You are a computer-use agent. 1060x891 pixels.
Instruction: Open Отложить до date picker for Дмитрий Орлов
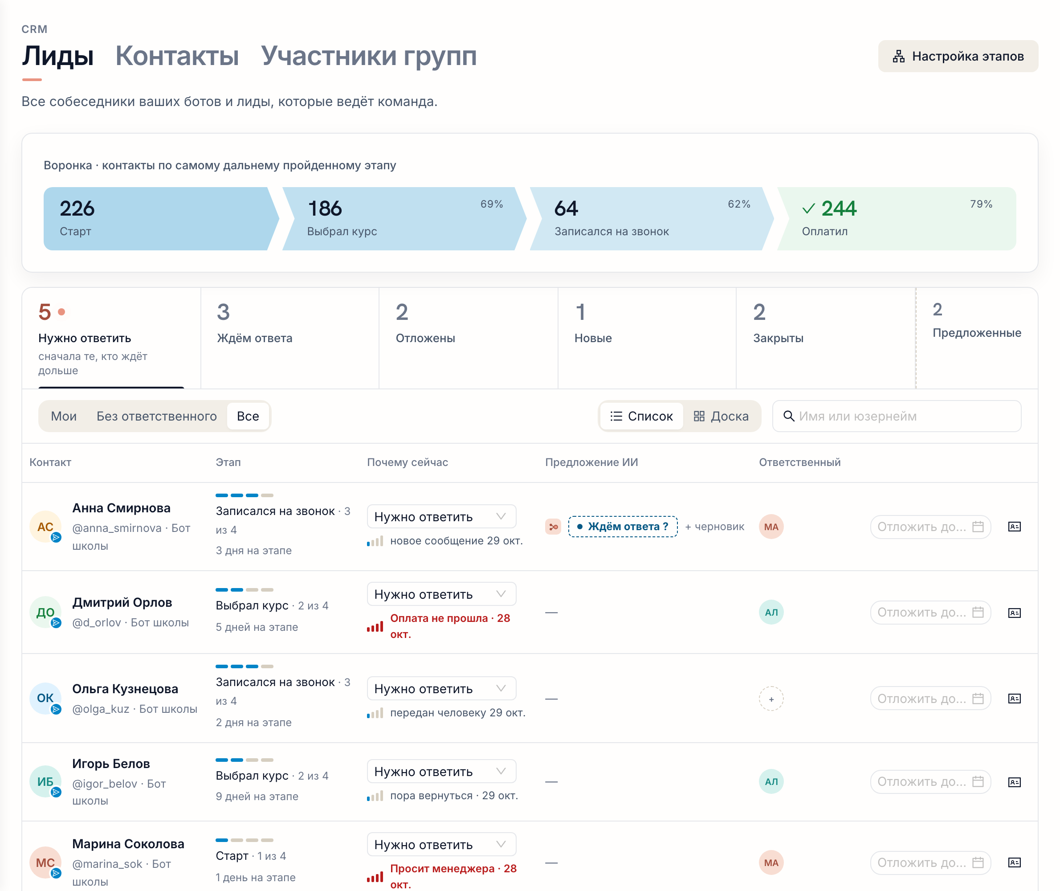pos(930,613)
